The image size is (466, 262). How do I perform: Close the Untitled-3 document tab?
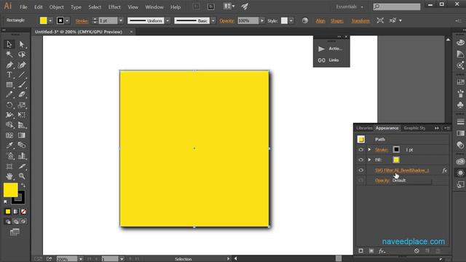tap(131, 32)
